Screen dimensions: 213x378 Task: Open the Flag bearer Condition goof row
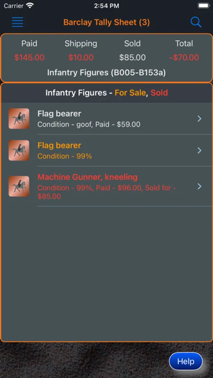pyautogui.click(x=106, y=118)
